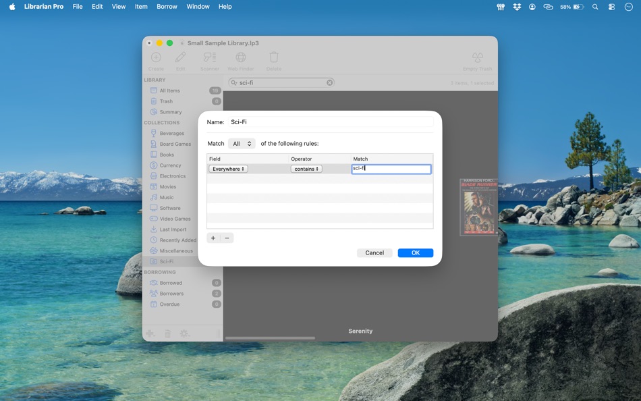Cancel the smart collection dialog
This screenshot has width=641, height=401.
pyautogui.click(x=374, y=252)
